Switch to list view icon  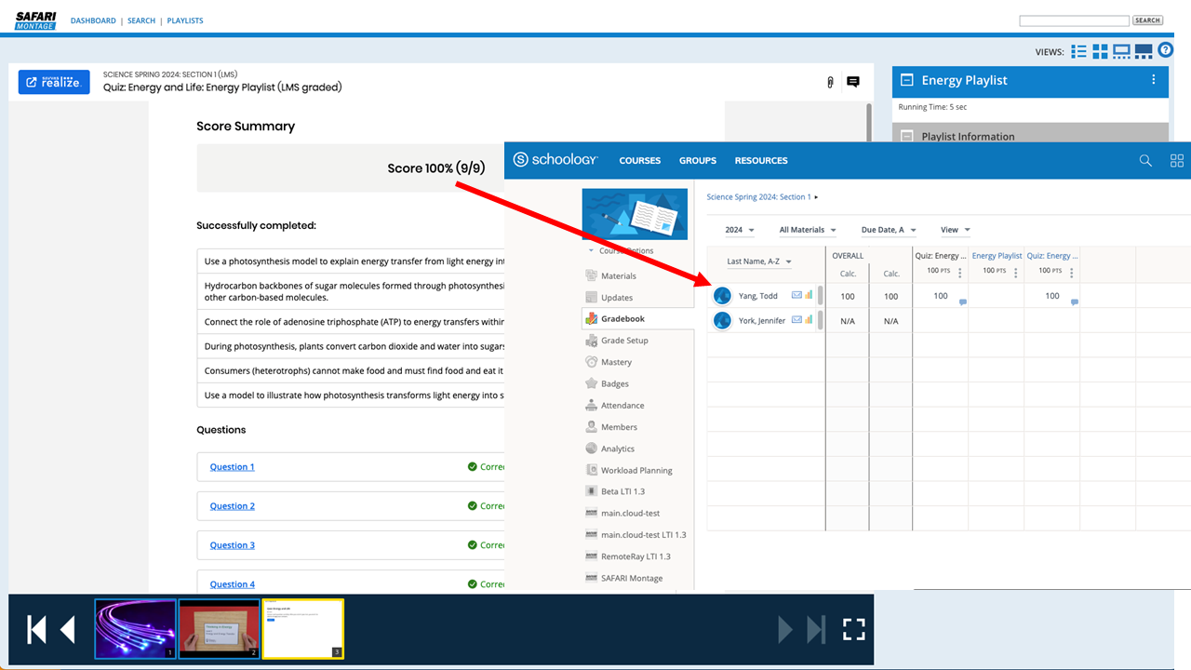click(x=1078, y=51)
